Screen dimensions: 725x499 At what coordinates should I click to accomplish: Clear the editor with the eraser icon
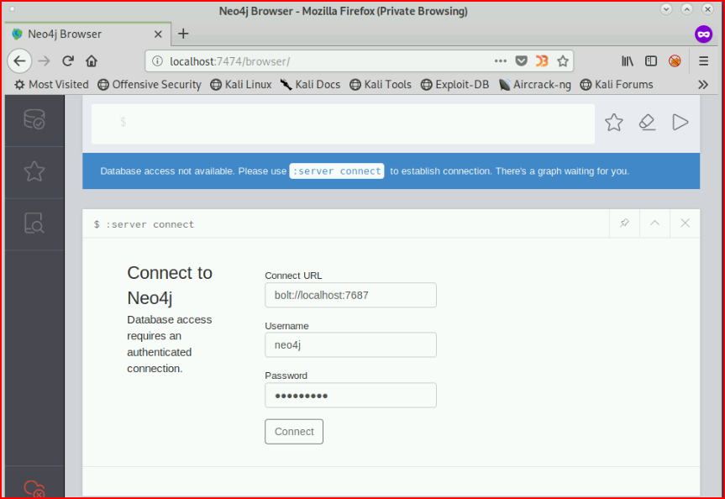[647, 122]
